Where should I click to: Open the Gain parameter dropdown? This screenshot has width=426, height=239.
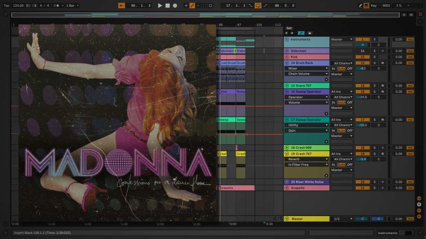coord(307,130)
